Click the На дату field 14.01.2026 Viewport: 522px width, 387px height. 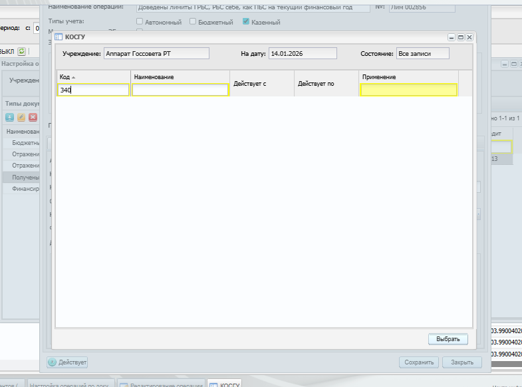[303, 54]
